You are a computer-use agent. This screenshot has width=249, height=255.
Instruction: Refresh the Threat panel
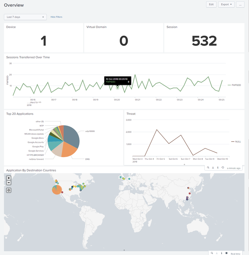tap(223, 168)
